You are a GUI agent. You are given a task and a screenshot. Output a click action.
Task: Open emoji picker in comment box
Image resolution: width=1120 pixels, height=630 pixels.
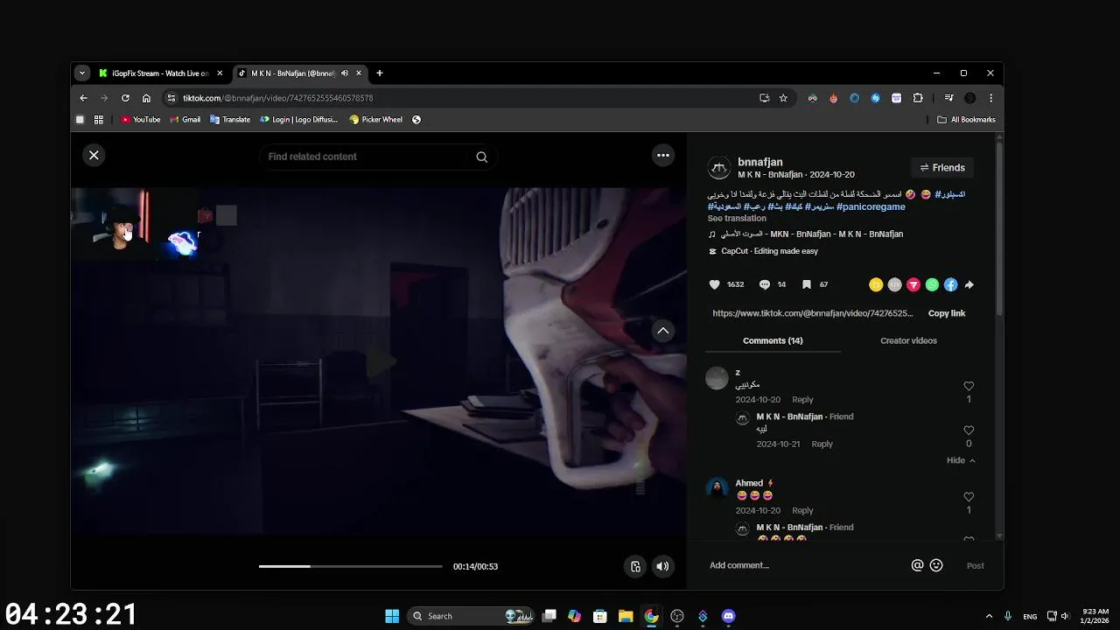(x=936, y=565)
